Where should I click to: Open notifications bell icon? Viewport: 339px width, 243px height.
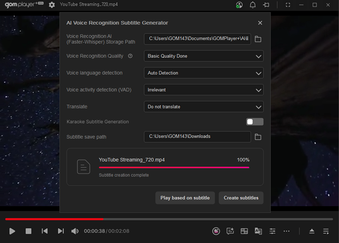point(253,5)
